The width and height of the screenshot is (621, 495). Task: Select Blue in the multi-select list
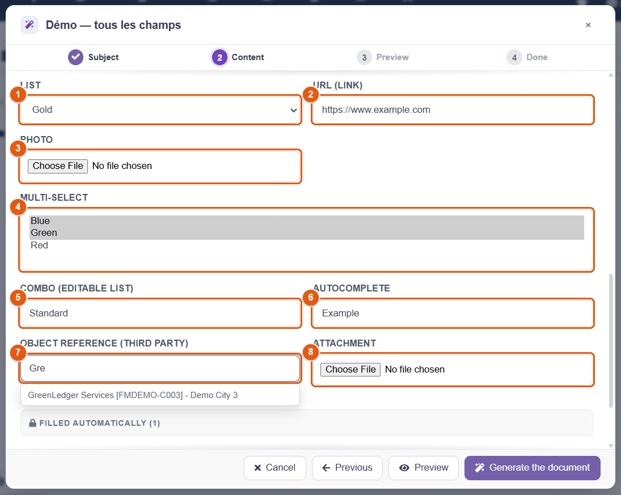[x=307, y=221]
